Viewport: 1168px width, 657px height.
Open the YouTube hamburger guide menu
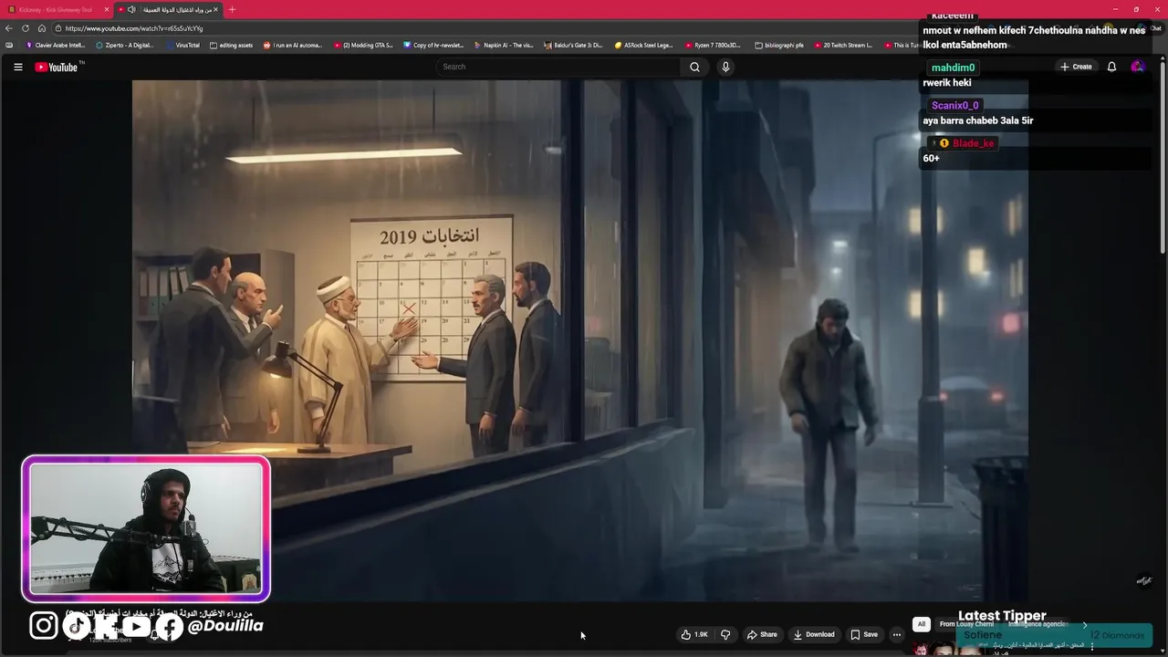(17, 67)
